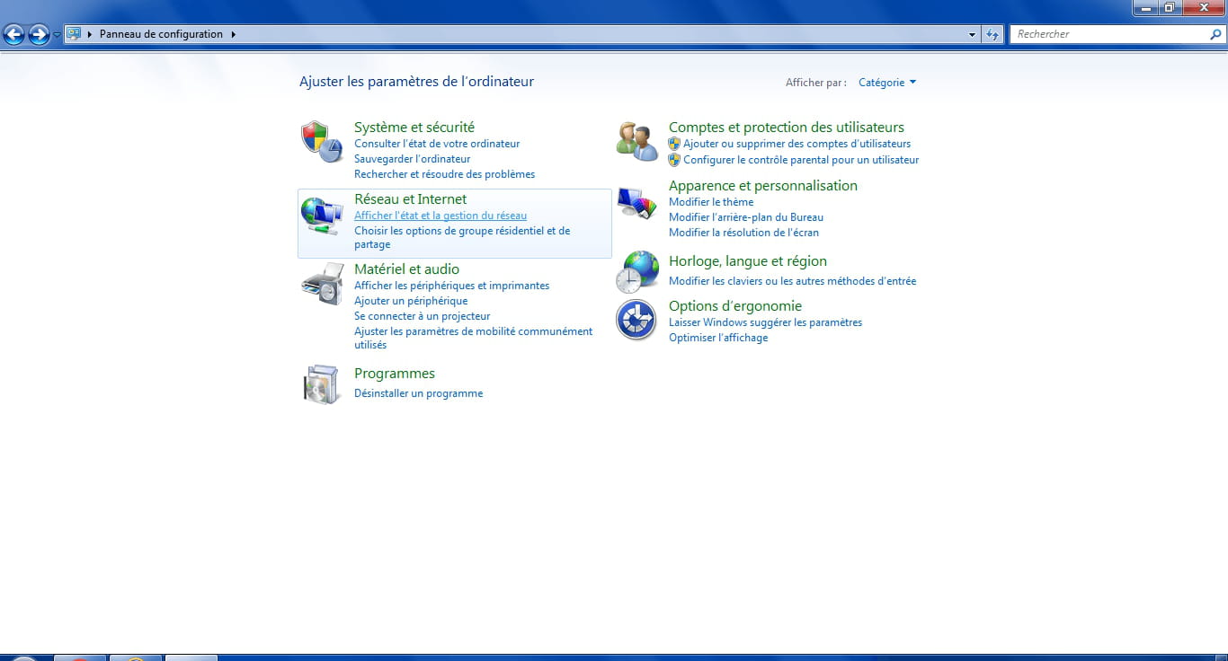Click Panneau de configuration breadcrumb
1228x661 pixels.
161,34
